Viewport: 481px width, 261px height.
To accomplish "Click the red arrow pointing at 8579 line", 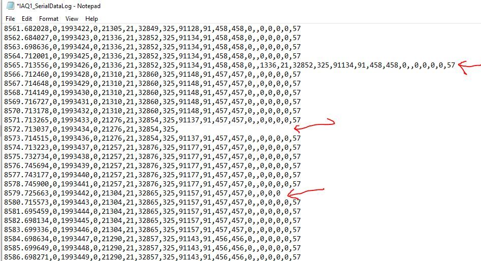I will click(x=306, y=193).
